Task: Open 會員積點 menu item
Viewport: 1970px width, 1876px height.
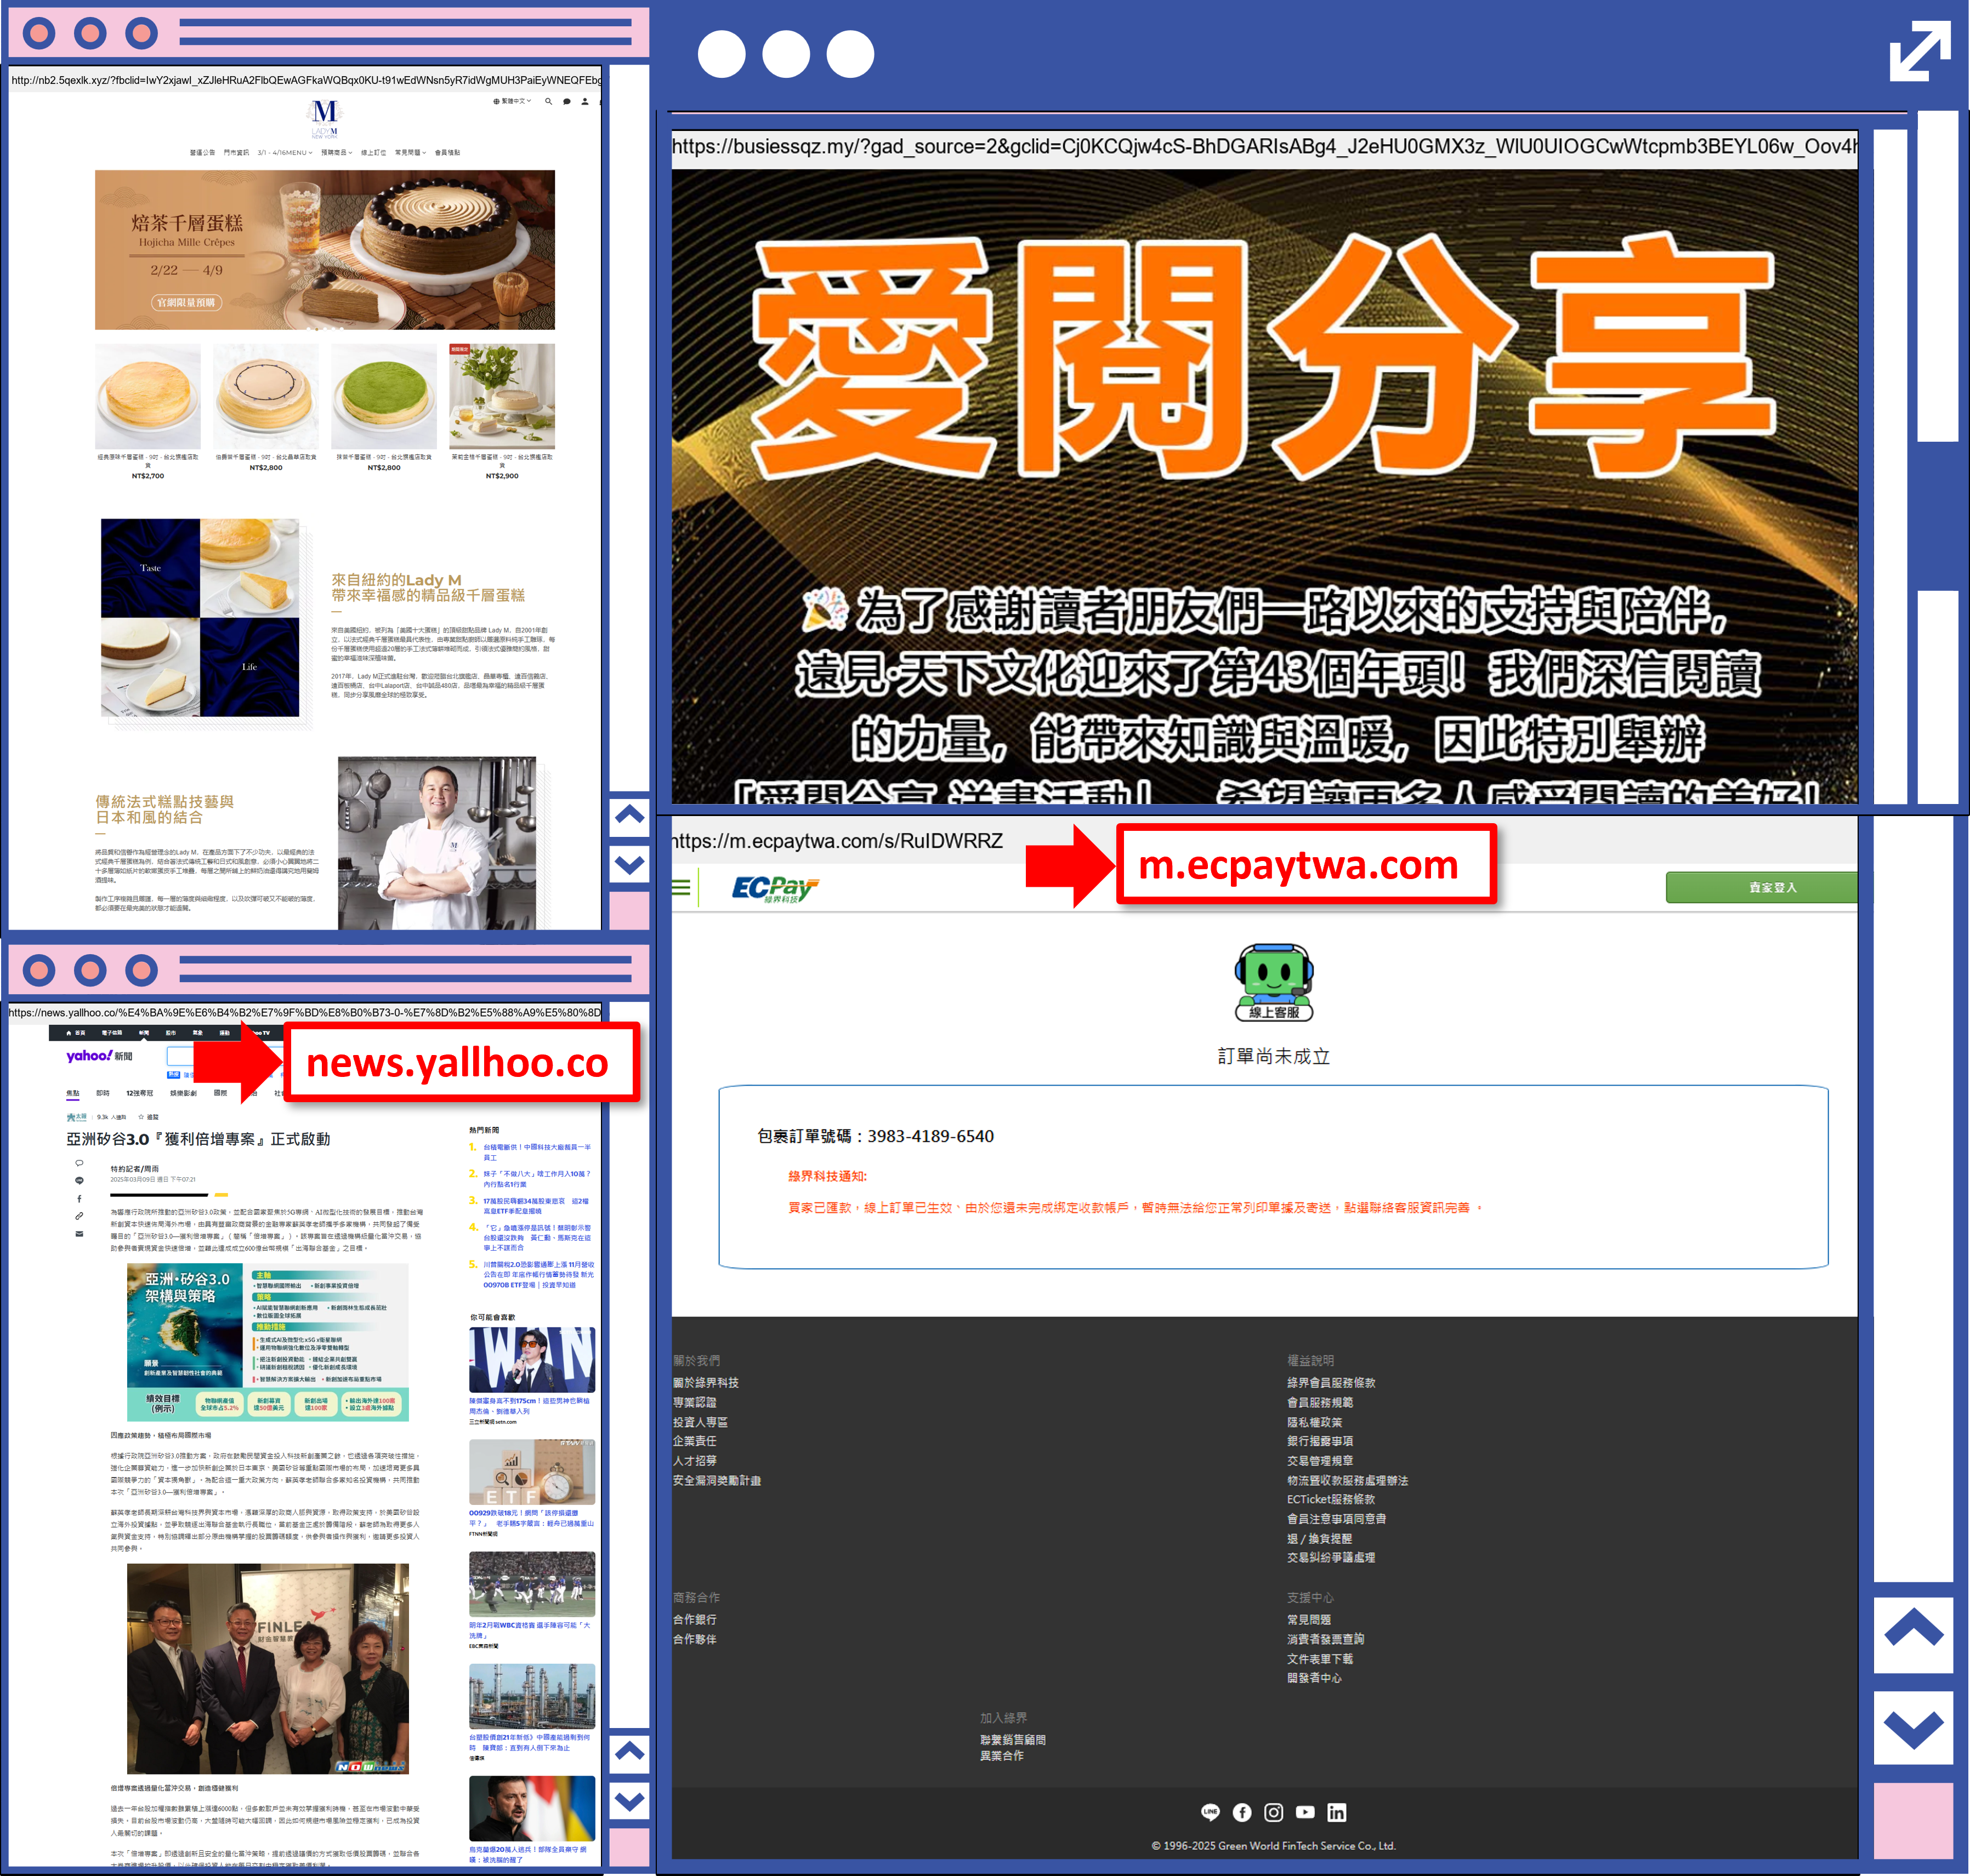Action: 447,153
